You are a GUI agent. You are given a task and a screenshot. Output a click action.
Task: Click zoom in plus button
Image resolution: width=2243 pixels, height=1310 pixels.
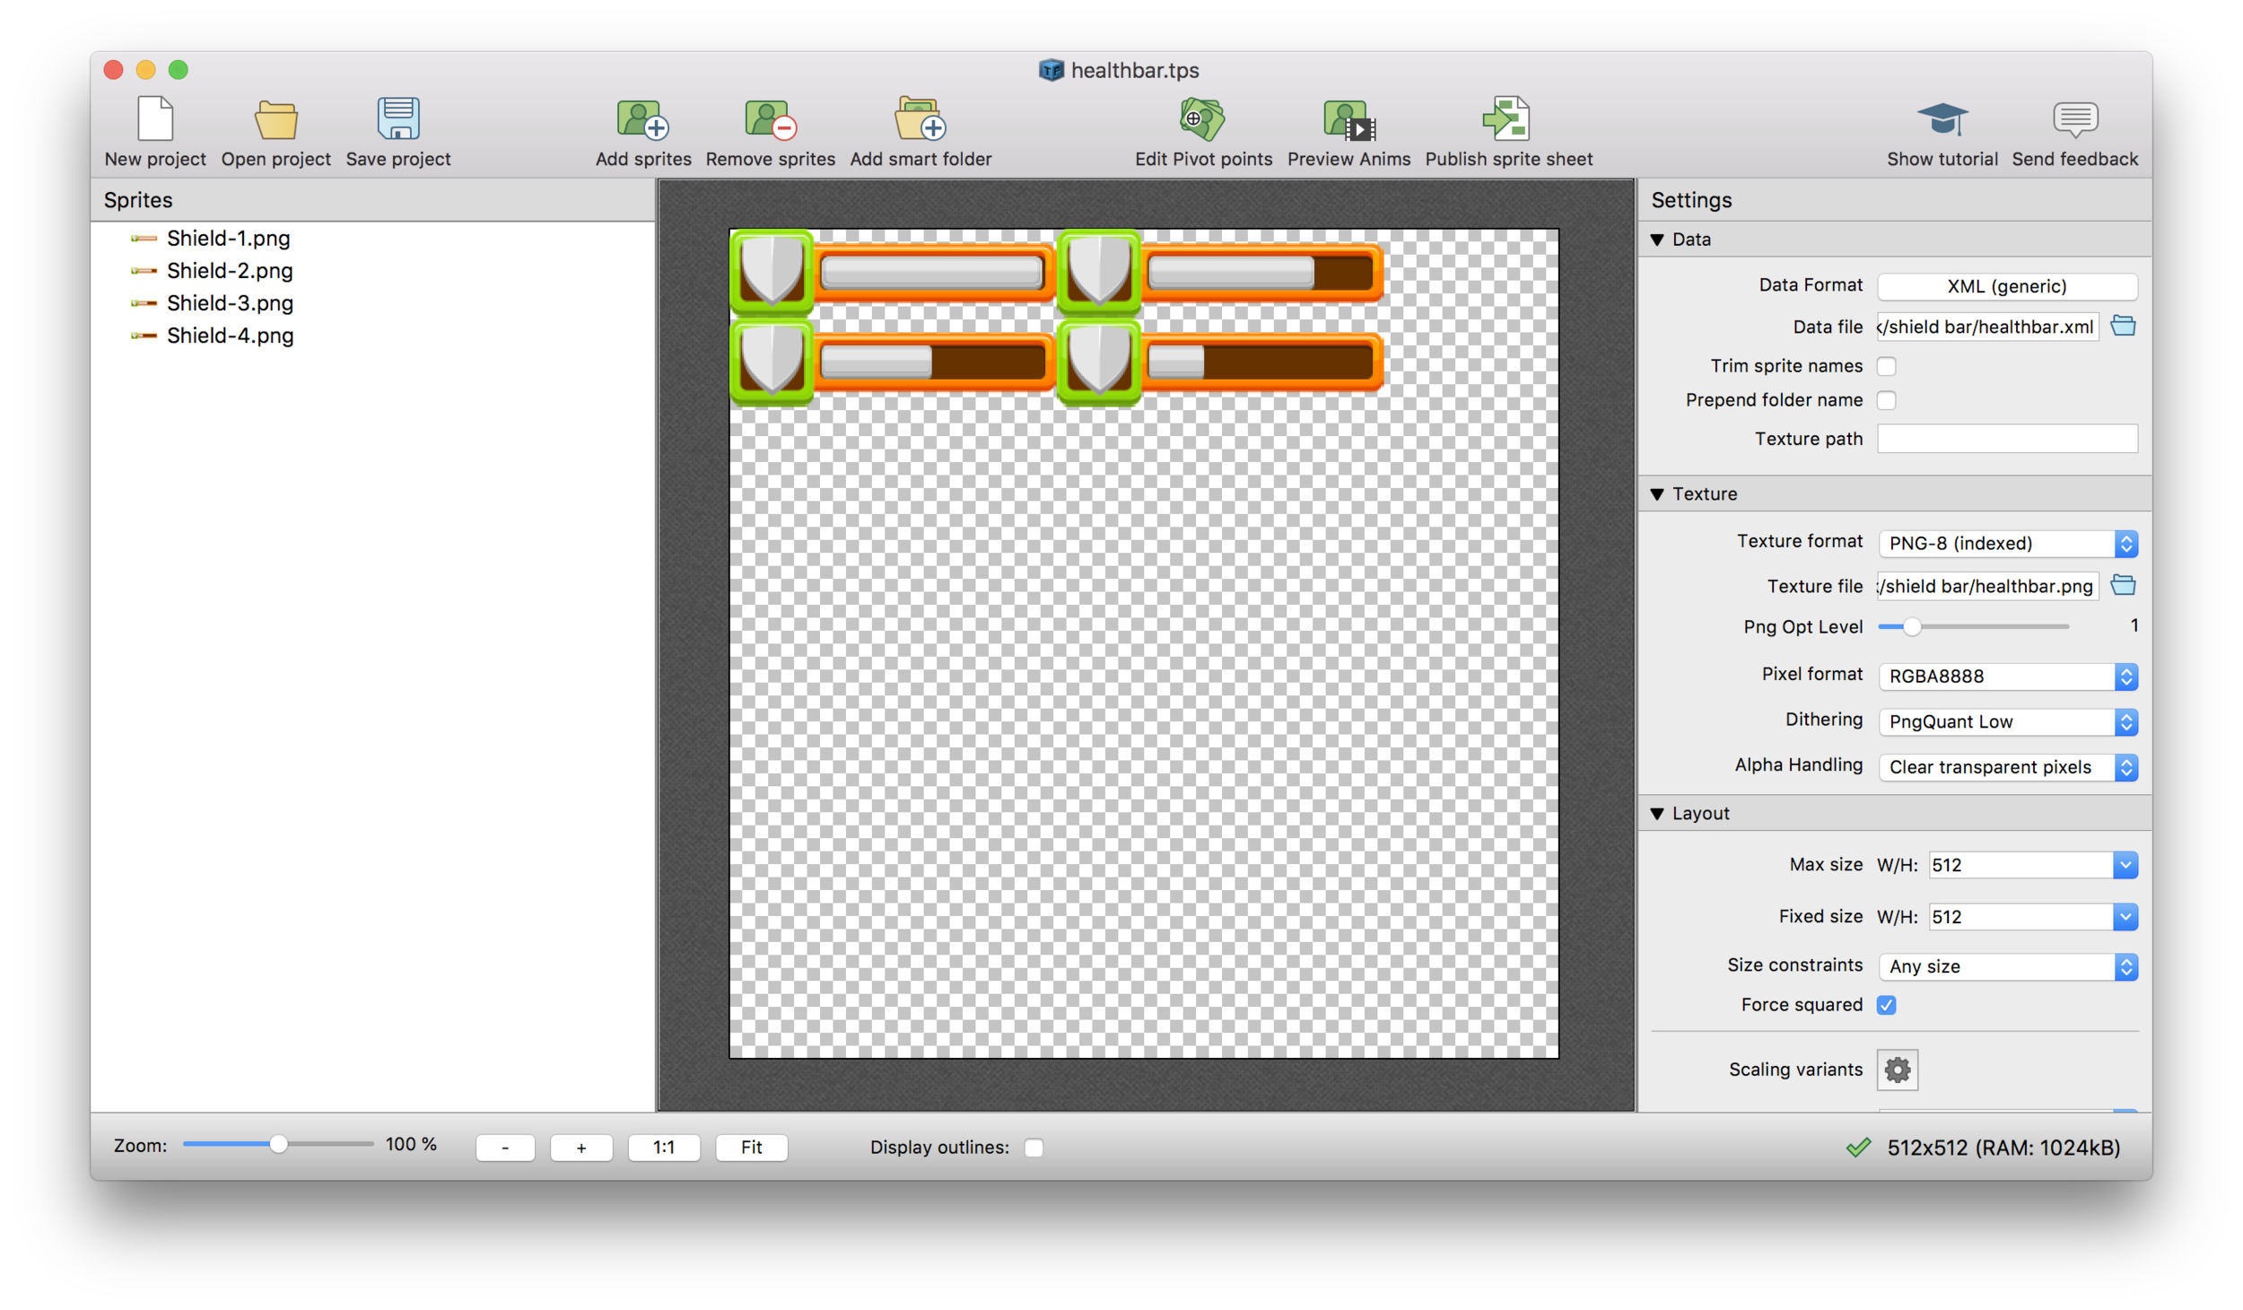(x=581, y=1147)
